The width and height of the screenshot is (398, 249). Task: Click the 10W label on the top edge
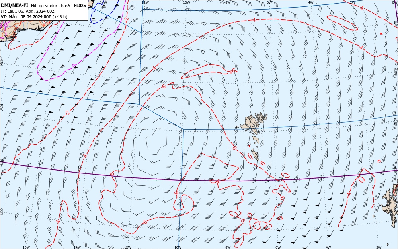[x=187, y=2]
